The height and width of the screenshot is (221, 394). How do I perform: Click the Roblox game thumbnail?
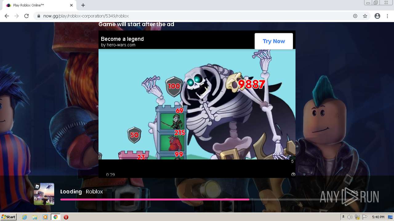pos(44,194)
